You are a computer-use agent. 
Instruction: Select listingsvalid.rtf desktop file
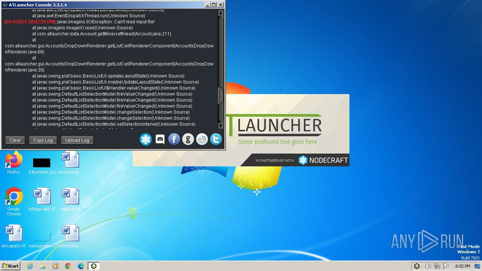coord(42,199)
